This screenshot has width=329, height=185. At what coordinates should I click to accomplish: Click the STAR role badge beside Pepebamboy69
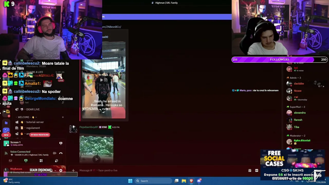103,127
